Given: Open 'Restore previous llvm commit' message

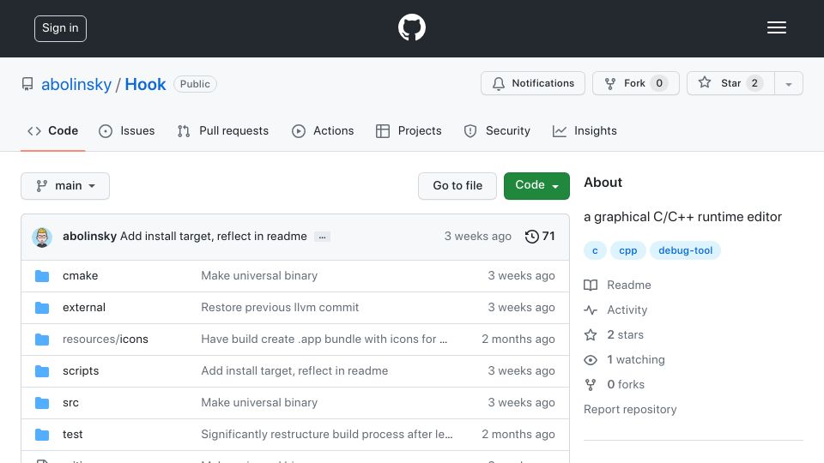Looking at the screenshot, I should click(280, 308).
